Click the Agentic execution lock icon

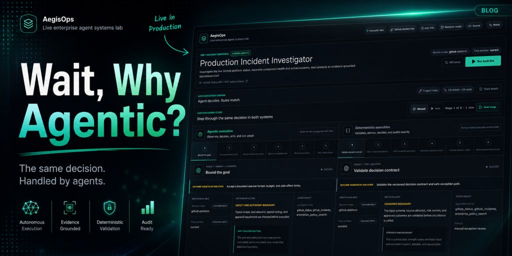(200, 134)
